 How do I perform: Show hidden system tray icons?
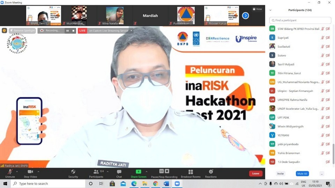click(x=260, y=183)
